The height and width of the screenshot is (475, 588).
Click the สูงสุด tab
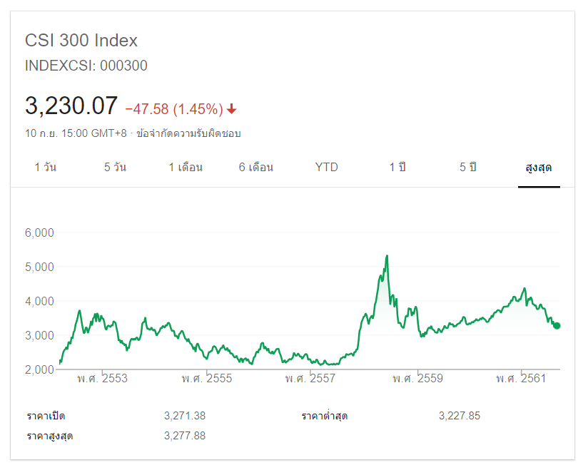click(539, 168)
